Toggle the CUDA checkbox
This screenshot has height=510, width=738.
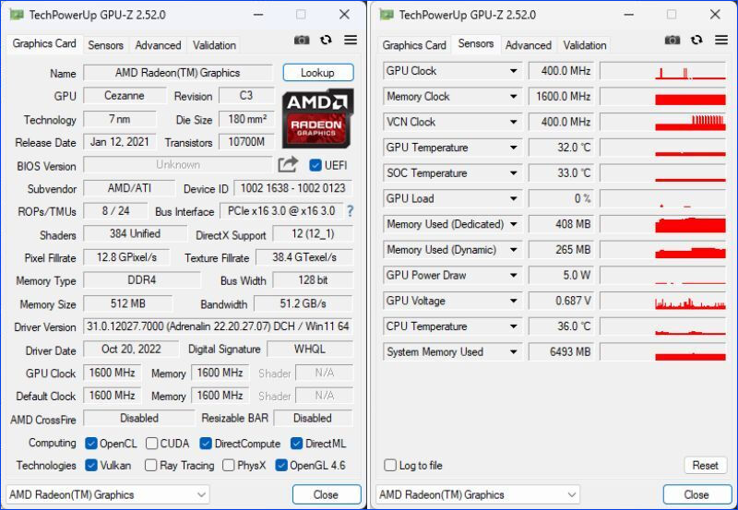pos(151,444)
